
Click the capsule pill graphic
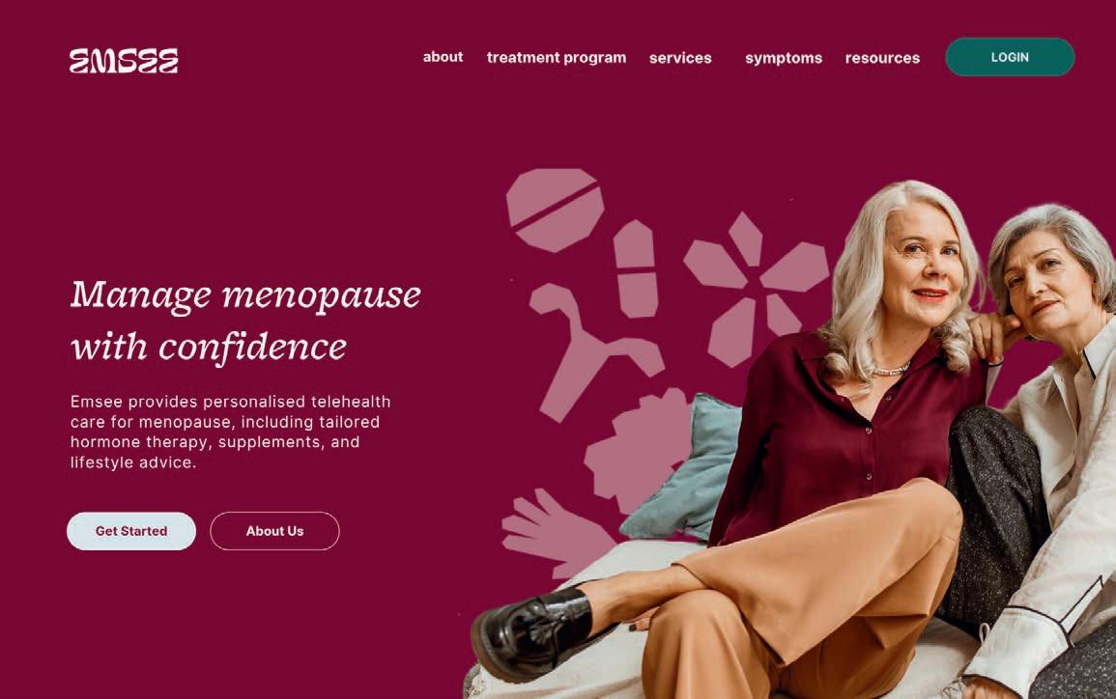tap(636, 268)
